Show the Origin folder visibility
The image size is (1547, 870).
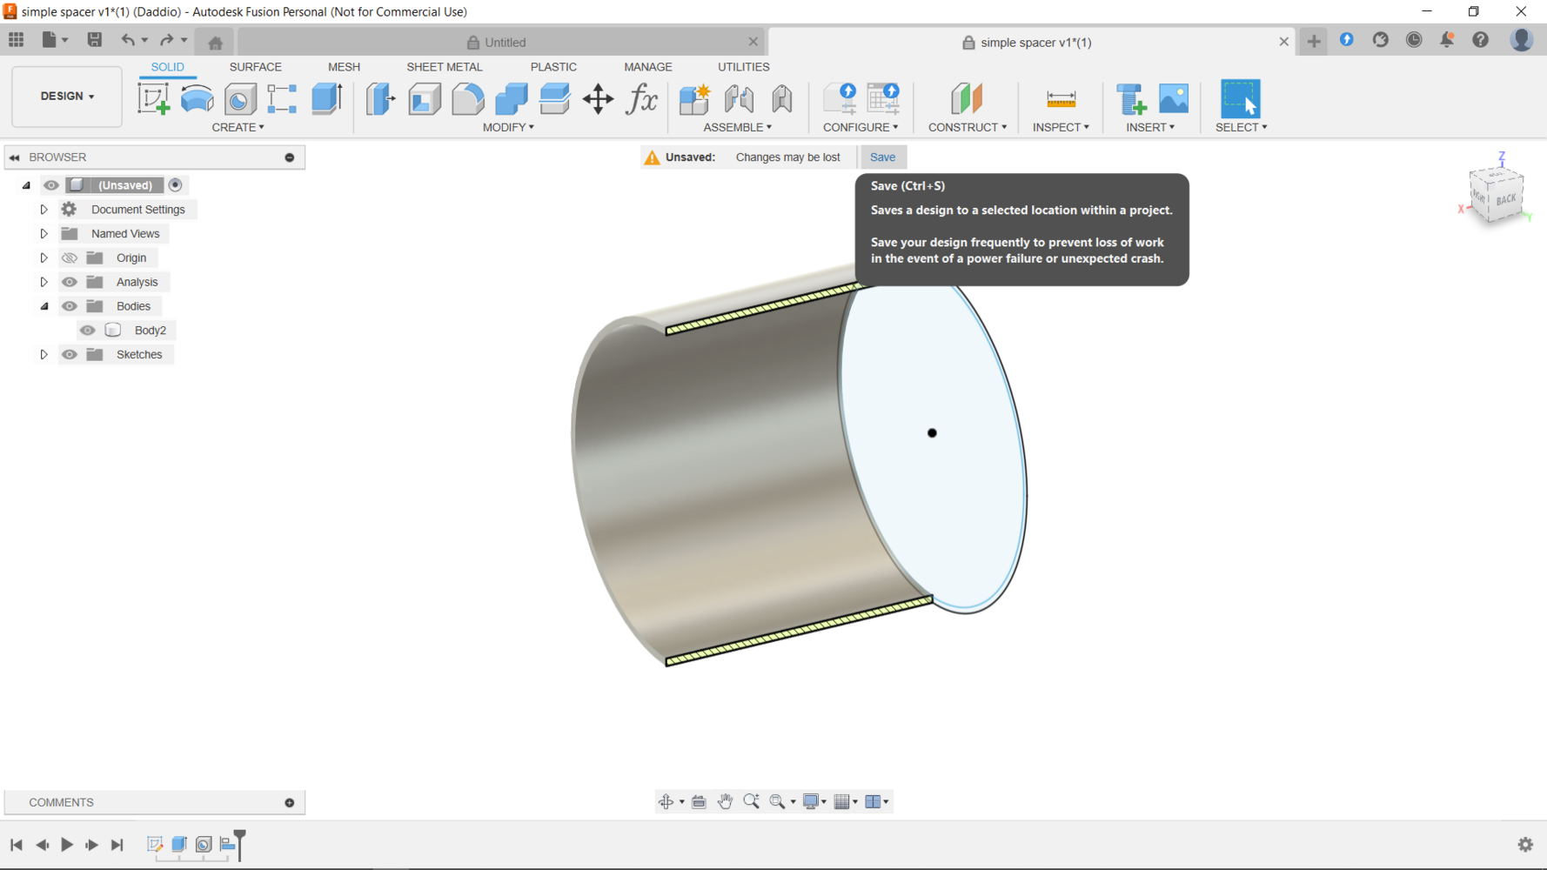(x=70, y=258)
